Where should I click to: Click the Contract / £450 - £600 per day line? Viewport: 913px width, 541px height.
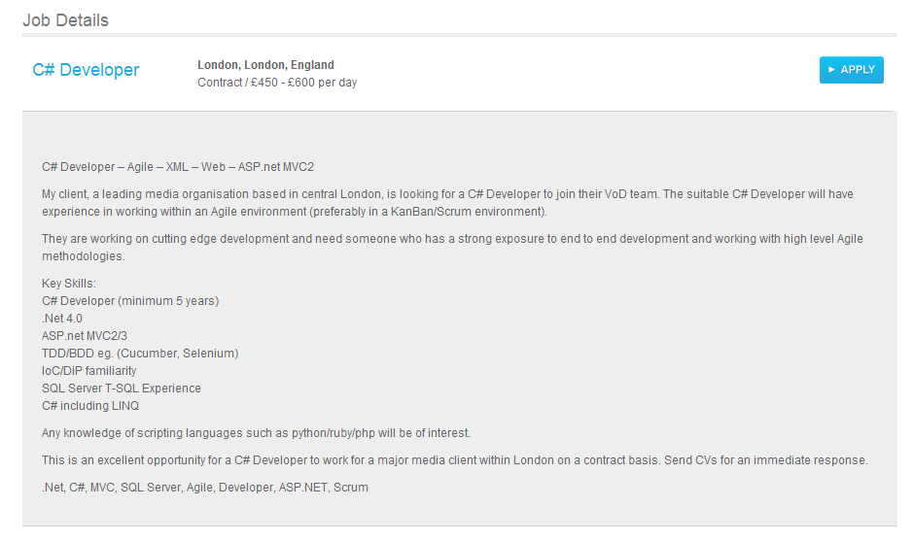click(277, 82)
